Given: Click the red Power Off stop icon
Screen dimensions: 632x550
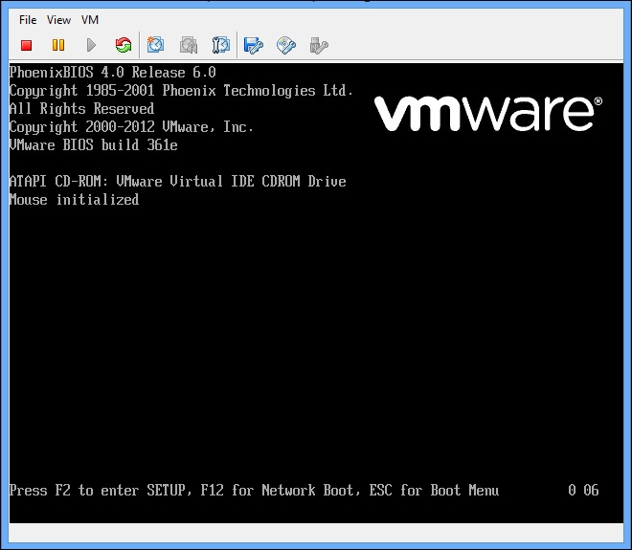Looking at the screenshot, I should (27, 45).
